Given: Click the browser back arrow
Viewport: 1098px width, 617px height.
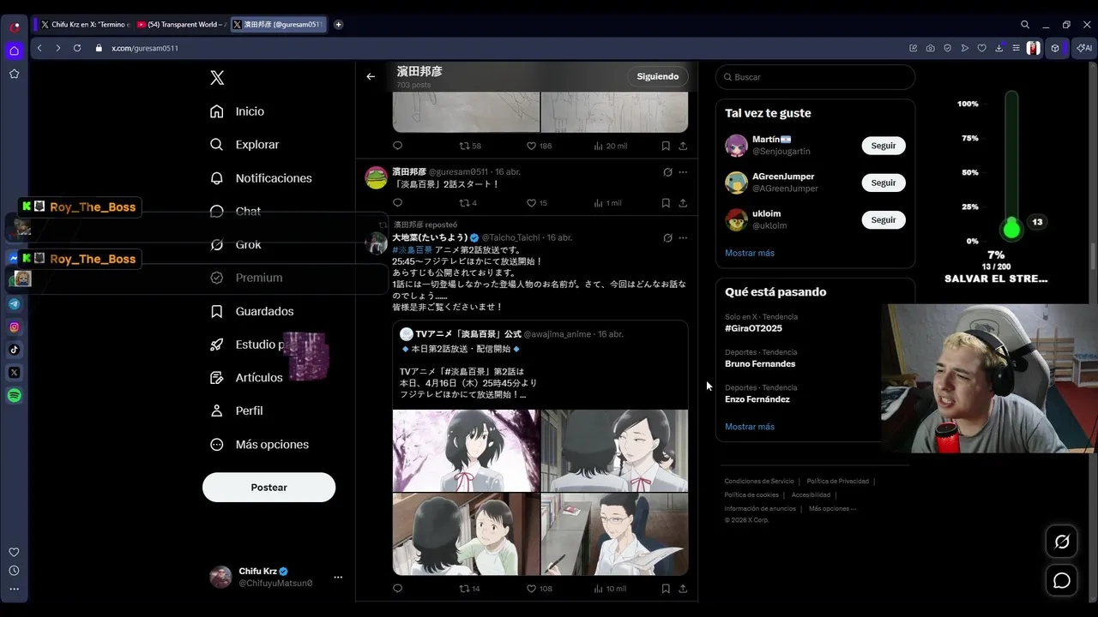Looking at the screenshot, I should pos(39,48).
